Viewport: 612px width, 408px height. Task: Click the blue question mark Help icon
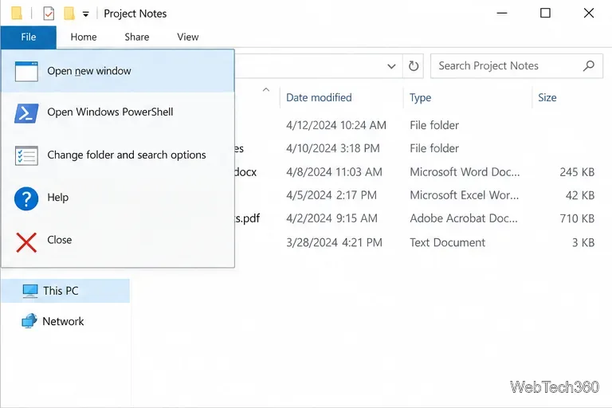pyautogui.click(x=26, y=198)
